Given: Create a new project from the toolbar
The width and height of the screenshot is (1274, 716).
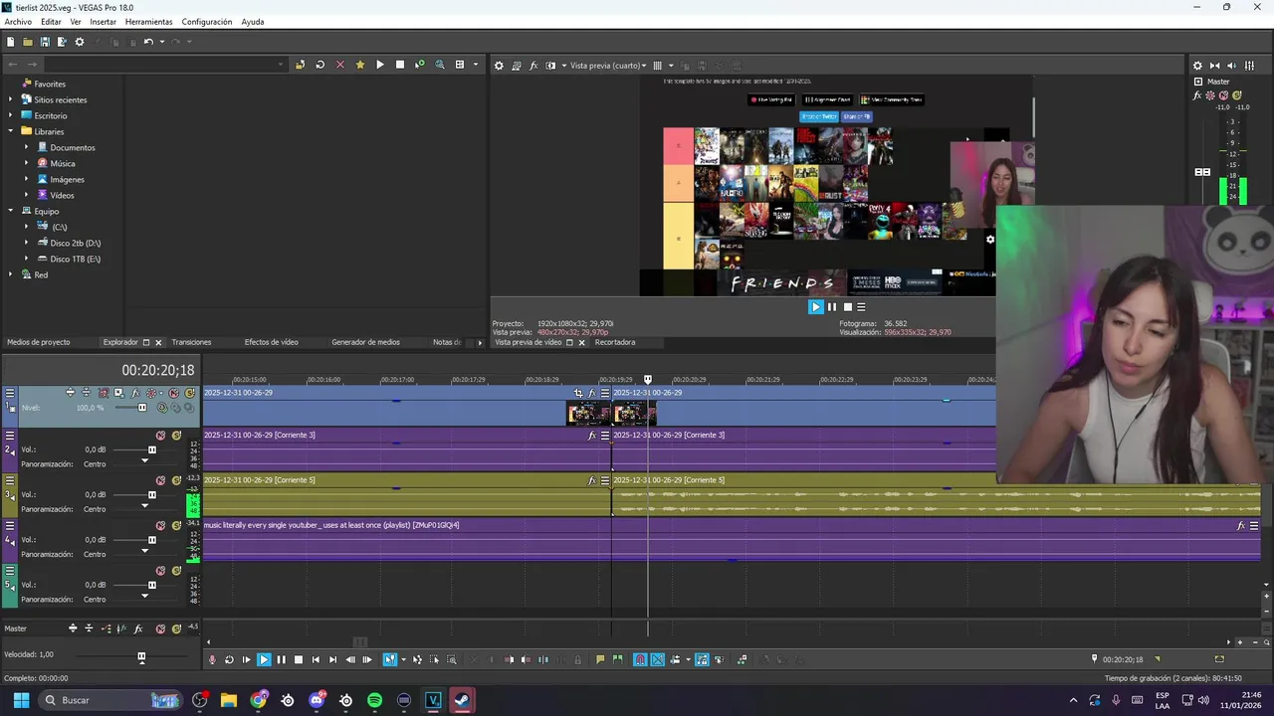Looking at the screenshot, I should [10, 42].
